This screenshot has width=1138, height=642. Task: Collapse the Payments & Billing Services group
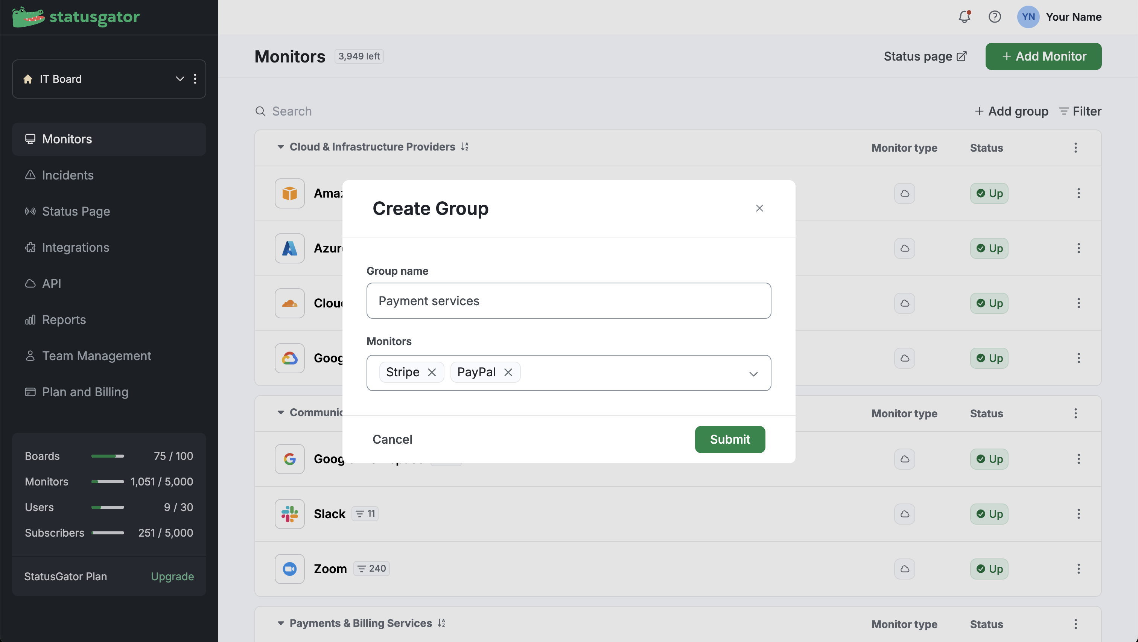(280, 624)
